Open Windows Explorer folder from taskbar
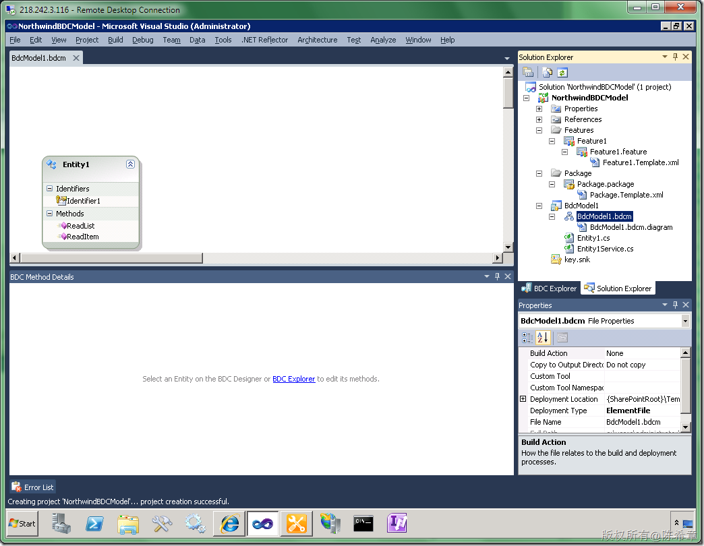Viewport: 704px width, 546px height. [128, 524]
